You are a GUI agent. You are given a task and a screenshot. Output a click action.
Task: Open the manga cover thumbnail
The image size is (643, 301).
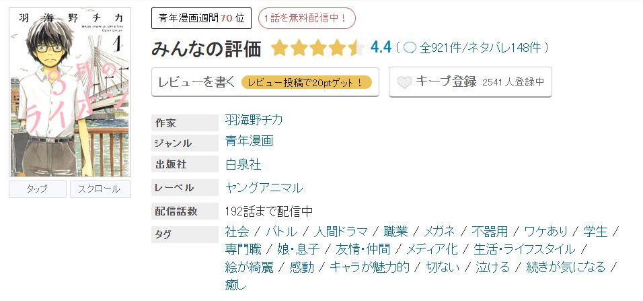(69, 92)
